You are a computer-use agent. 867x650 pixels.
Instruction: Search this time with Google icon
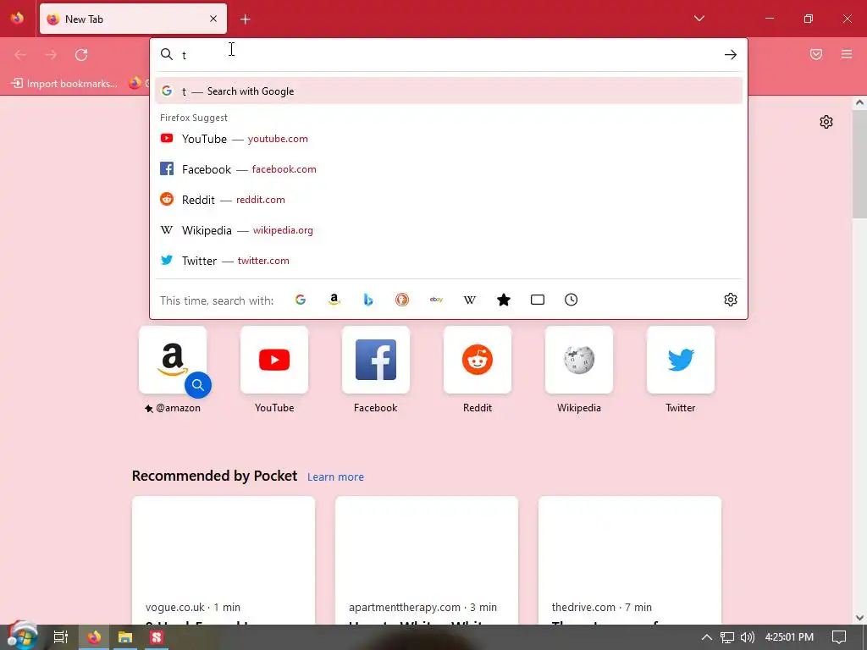tap(301, 300)
